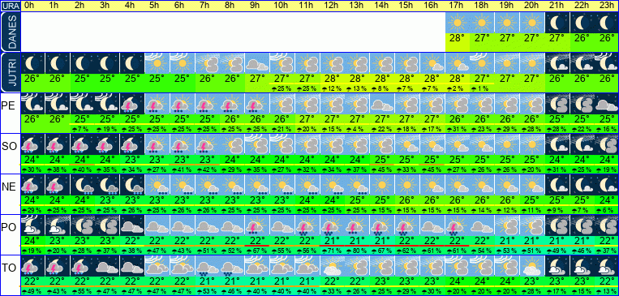Click the JUTRI 9h cloudy icon

[x=257, y=63]
